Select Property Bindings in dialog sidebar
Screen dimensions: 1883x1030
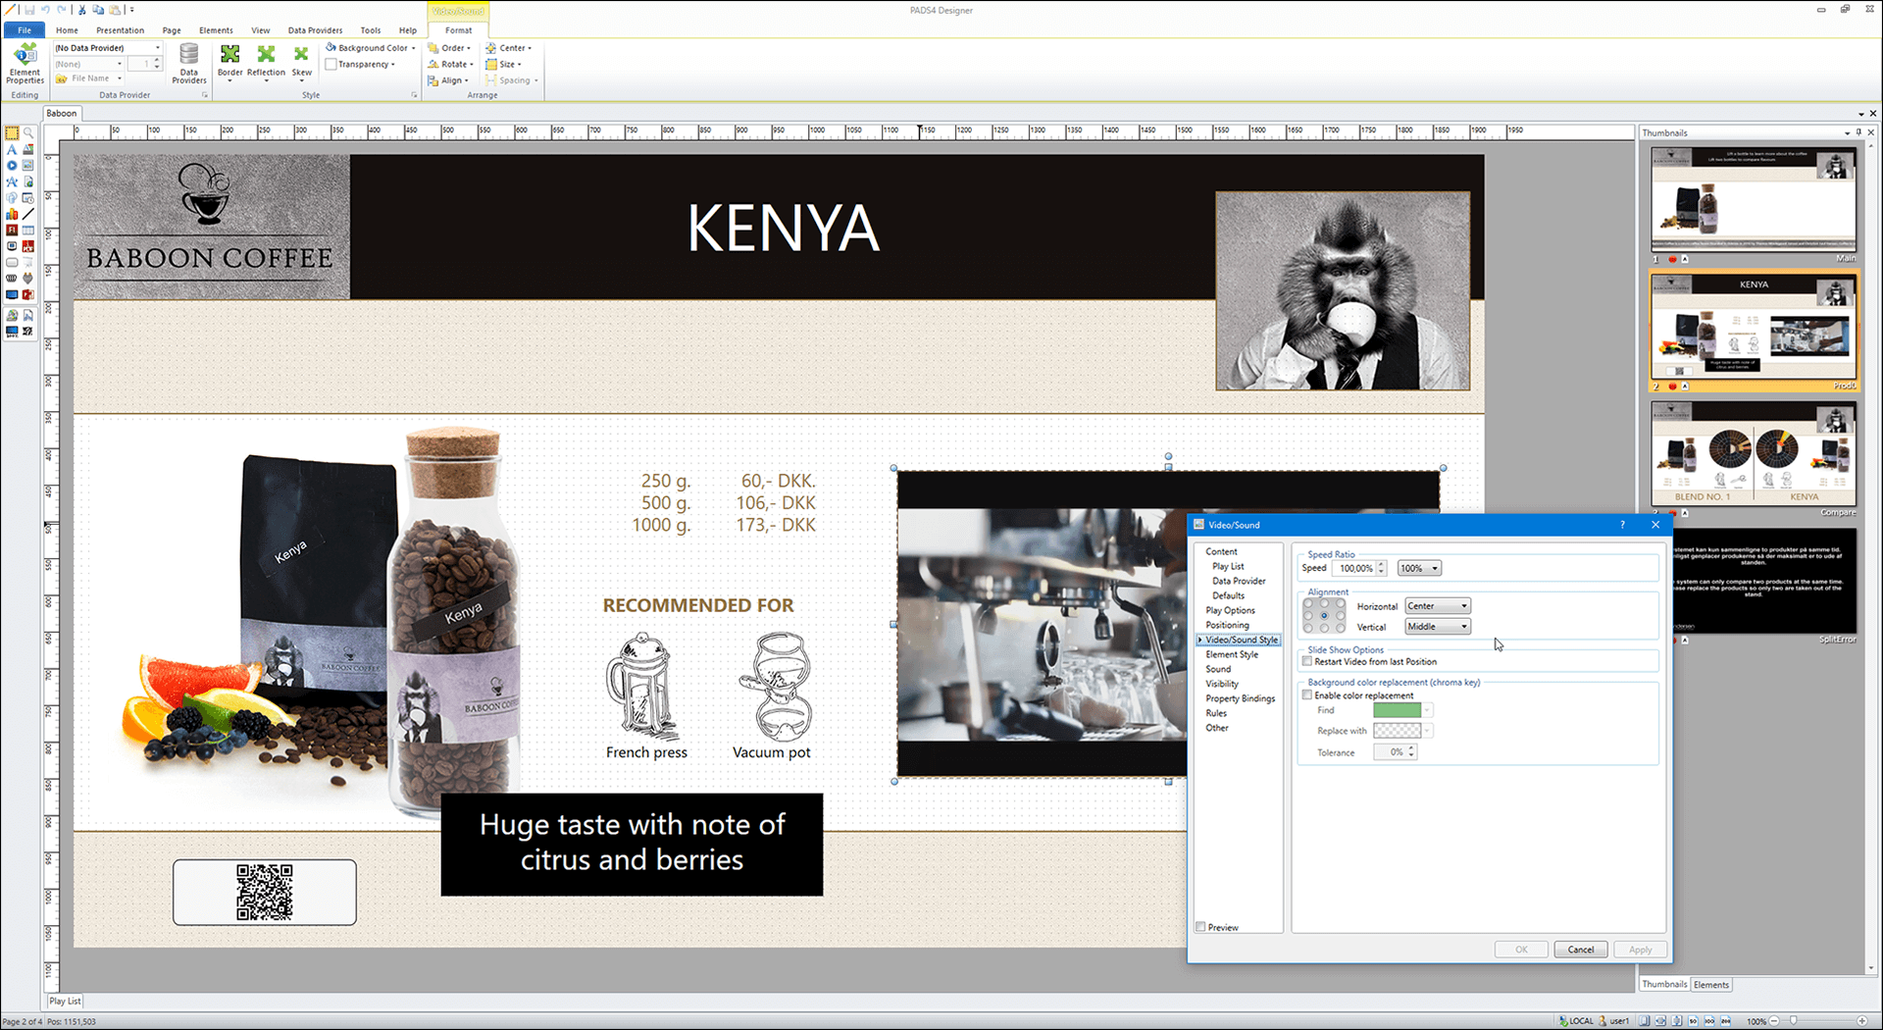click(x=1241, y=698)
